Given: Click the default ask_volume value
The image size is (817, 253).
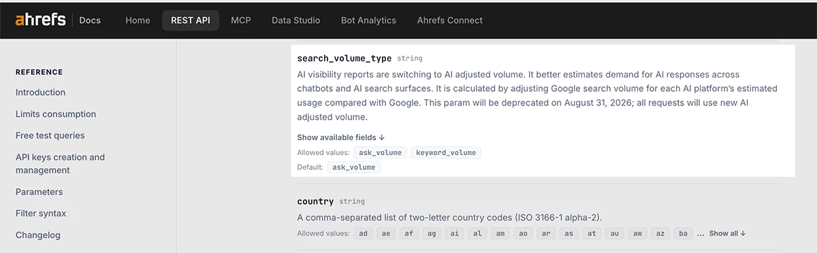Looking at the screenshot, I should pos(354,167).
